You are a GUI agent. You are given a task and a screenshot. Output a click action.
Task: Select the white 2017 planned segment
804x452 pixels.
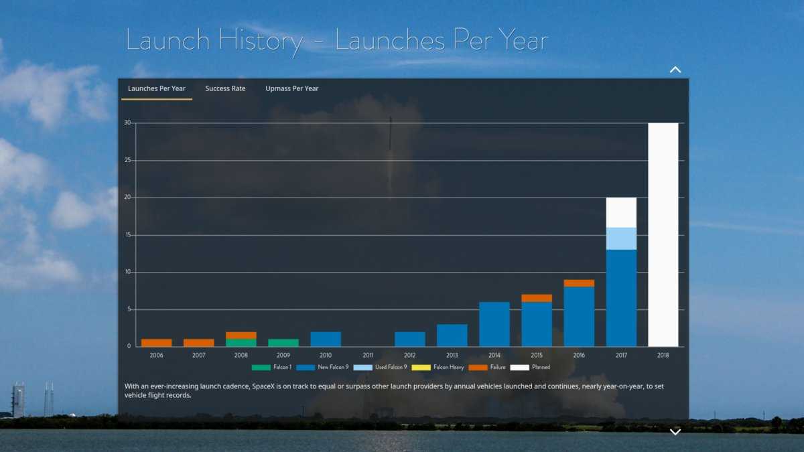coord(621,212)
